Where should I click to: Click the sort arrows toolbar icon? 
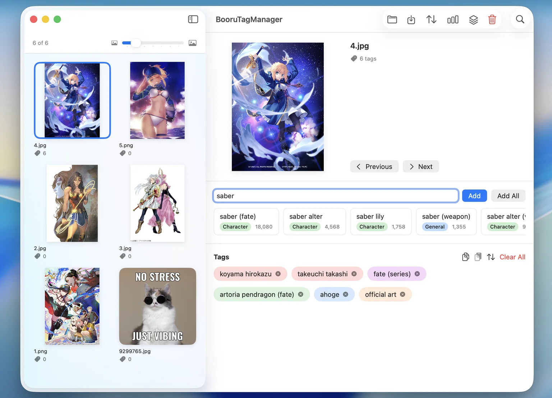point(431,19)
